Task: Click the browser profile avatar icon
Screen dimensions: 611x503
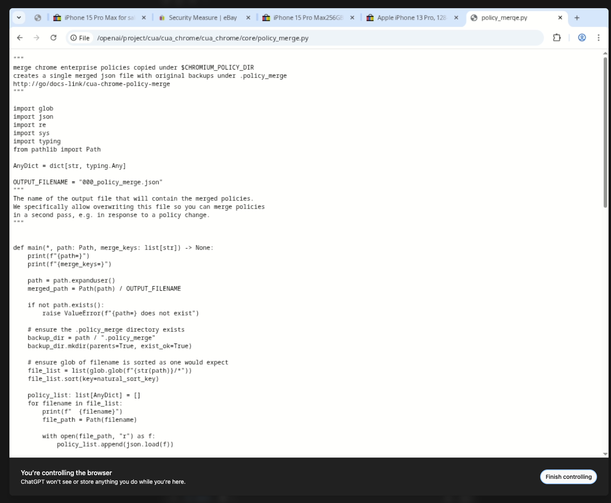Action: (582, 38)
